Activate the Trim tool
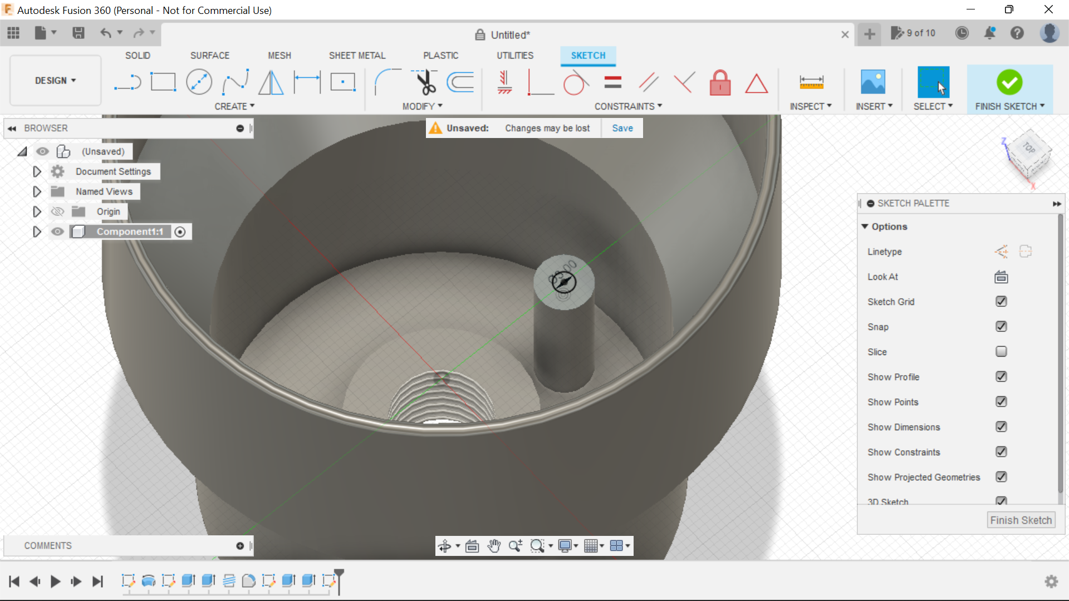The height and width of the screenshot is (601, 1069). click(x=424, y=82)
